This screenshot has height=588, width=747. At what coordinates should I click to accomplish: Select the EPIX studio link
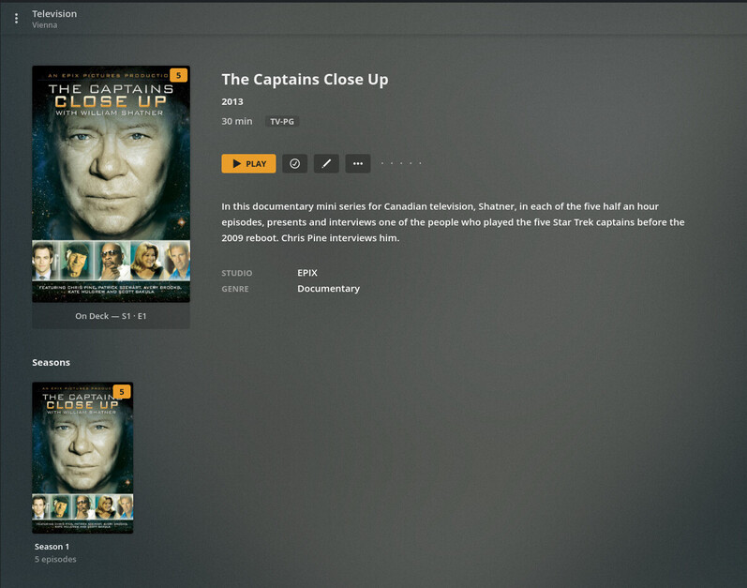coord(307,273)
